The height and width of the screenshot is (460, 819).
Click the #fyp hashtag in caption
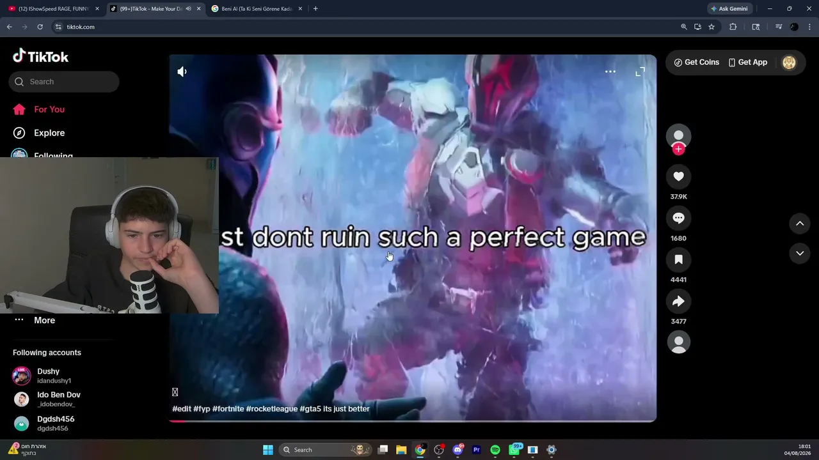(202, 409)
